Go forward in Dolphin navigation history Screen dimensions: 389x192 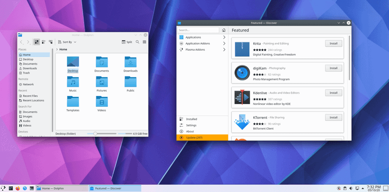tap(28, 42)
